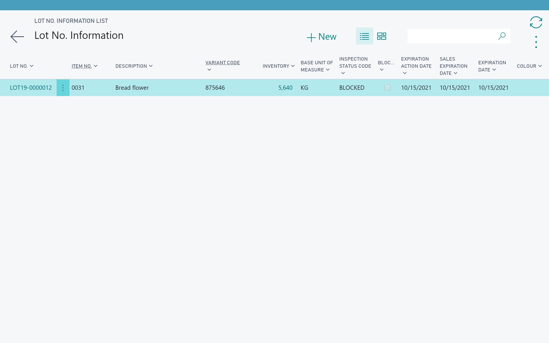Image resolution: width=549 pixels, height=343 pixels.
Task: Switch to list view icon
Action: pos(364,36)
